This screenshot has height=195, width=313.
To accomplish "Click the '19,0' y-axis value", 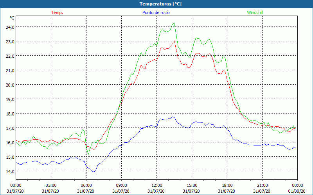I will (10, 99).
